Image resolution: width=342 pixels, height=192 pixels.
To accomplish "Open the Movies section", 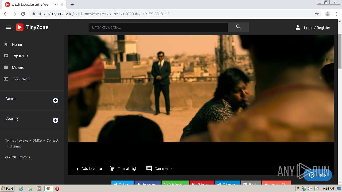I will (x=18, y=67).
